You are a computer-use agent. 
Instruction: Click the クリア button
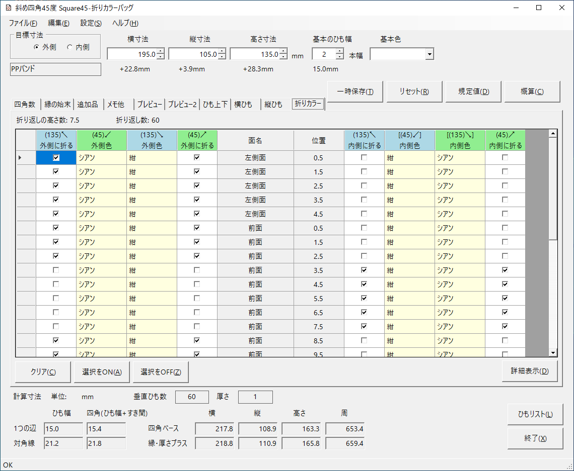point(43,372)
